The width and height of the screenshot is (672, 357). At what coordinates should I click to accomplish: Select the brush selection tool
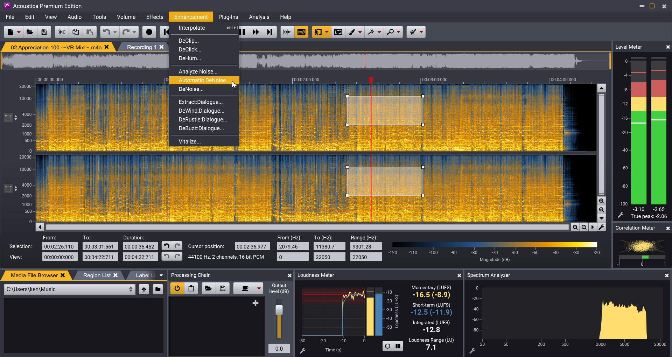click(352, 32)
